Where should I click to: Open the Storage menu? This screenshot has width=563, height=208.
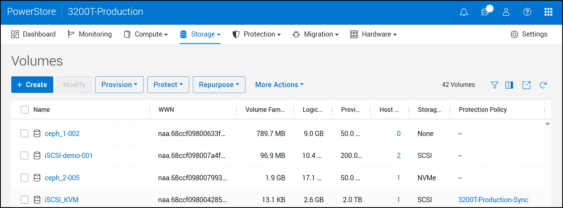[200, 34]
